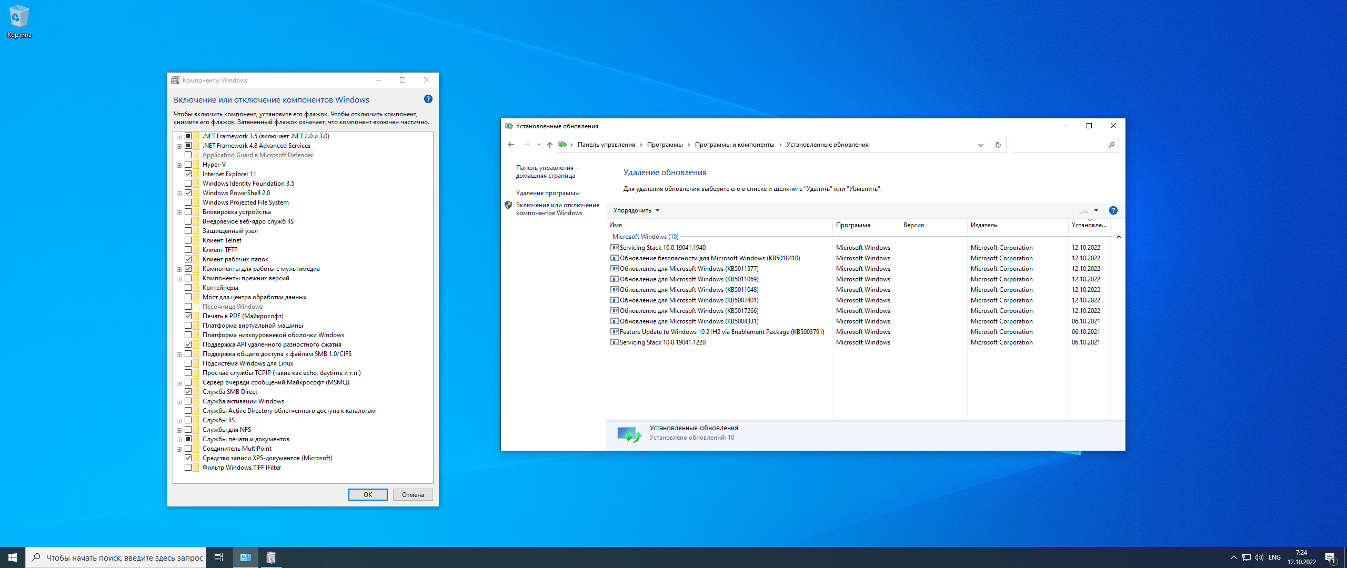
Task: Open the Recycle Bin (Корзина) desktop icon
Action: pos(19,22)
